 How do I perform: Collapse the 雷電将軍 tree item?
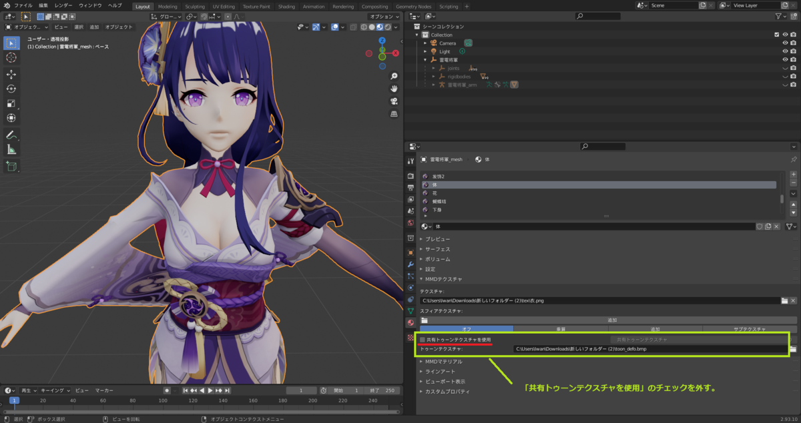[x=425, y=60]
